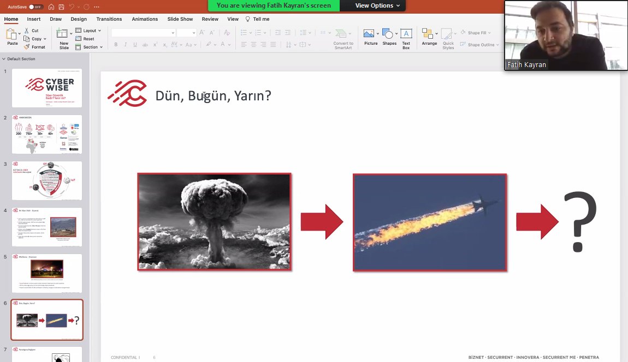Image resolution: width=628 pixels, height=362 pixels.
Task: Click the Reset slide button
Action: pyautogui.click(x=85, y=39)
